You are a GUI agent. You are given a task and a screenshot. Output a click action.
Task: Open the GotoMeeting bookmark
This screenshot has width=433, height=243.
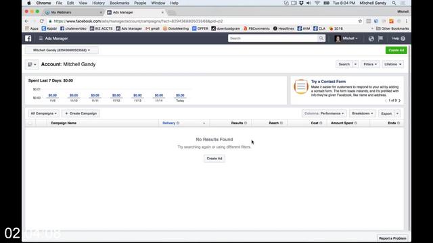176,28
